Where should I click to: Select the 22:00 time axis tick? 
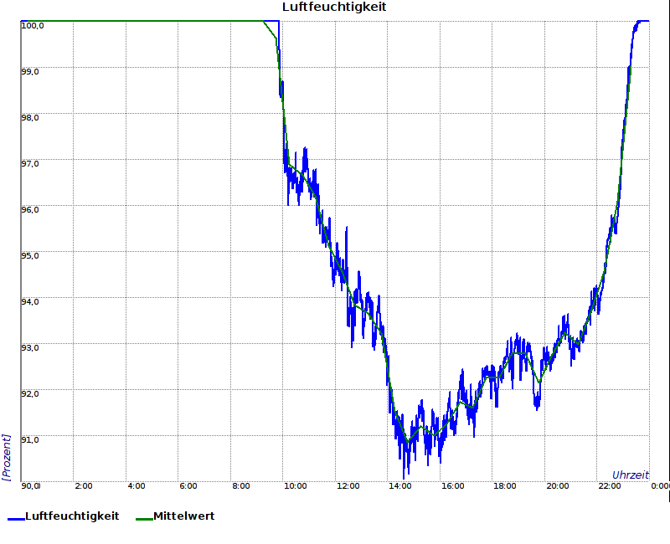[x=610, y=486]
